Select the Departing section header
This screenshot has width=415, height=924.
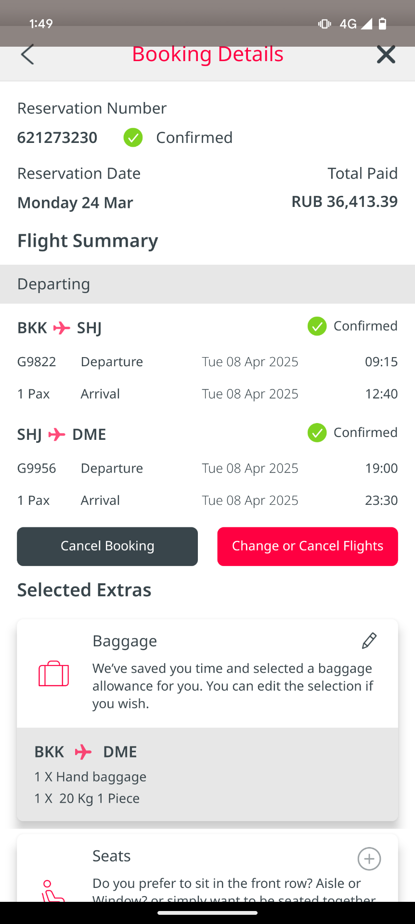pos(207,284)
